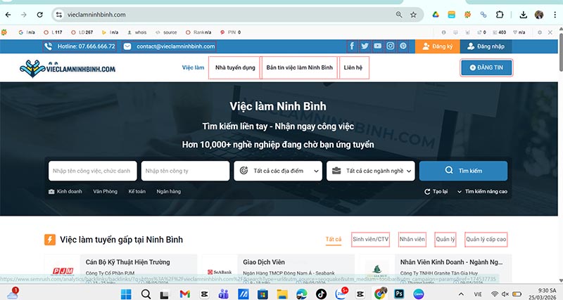Select the 'Quản lý cấp cao' tab
This screenshot has width=563, height=300.
coord(486,239)
